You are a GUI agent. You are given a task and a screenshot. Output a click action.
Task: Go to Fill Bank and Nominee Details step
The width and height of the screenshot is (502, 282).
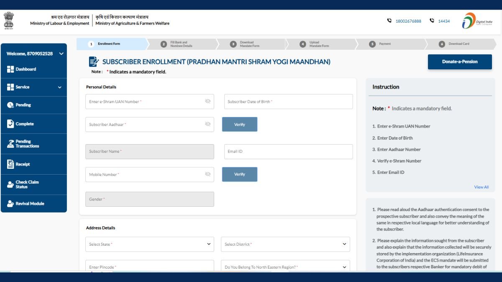(182, 44)
